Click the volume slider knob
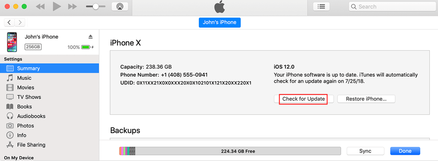Screen dimensions: 438x161 click(95, 7)
